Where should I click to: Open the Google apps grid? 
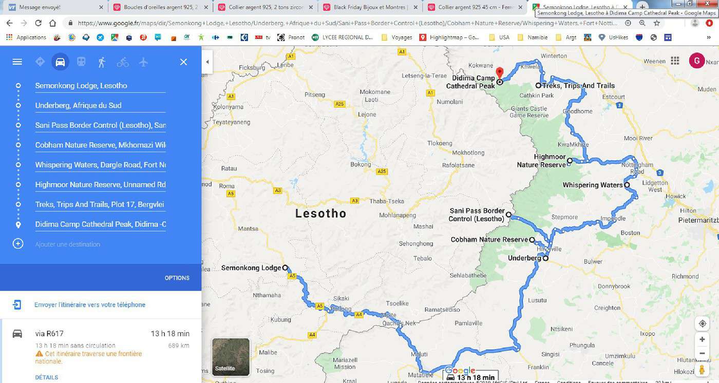coord(675,60)
